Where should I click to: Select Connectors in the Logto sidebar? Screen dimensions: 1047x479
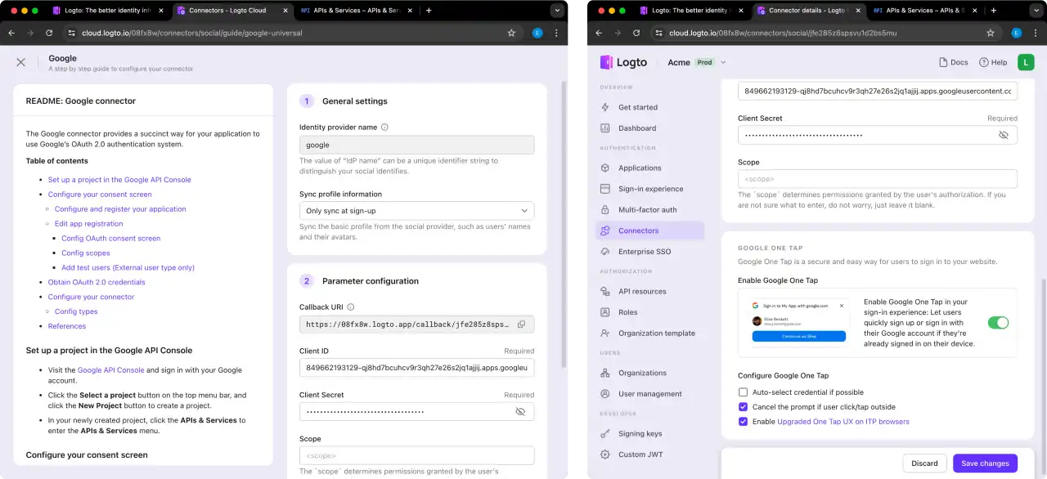(x=638, y=230)
